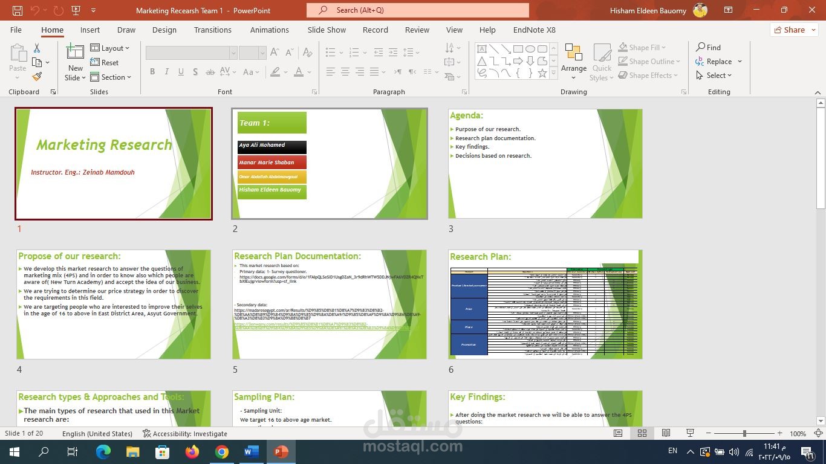Click the Cut scissors icon
This screenshot has width=826, height=464.
click(x=37, y=48)
